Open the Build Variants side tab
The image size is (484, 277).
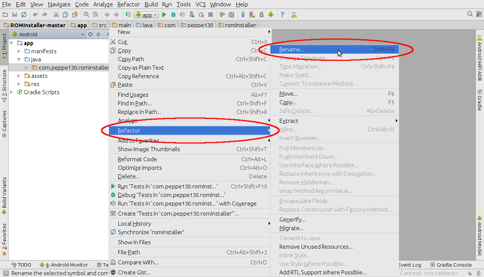[4, 196]
